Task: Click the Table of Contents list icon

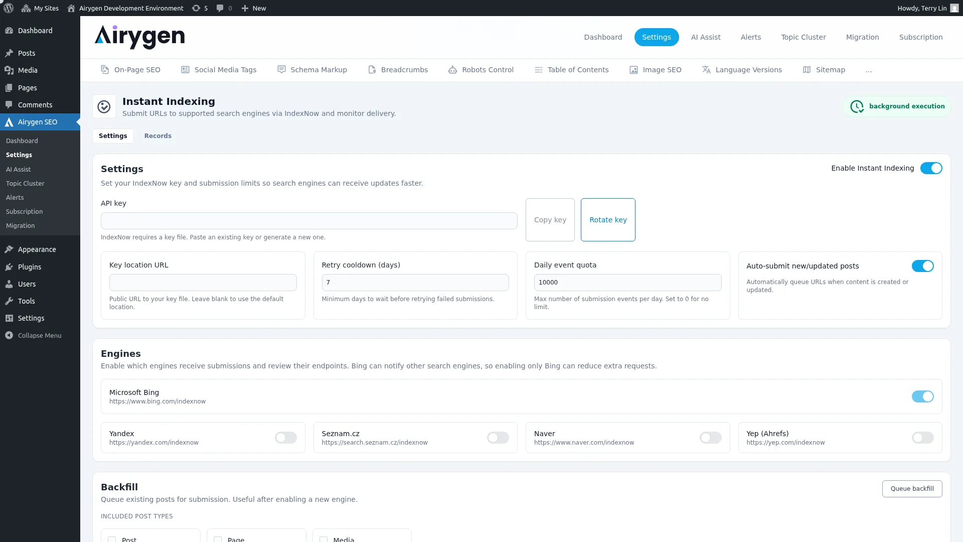Action: (x=538, y=70)
